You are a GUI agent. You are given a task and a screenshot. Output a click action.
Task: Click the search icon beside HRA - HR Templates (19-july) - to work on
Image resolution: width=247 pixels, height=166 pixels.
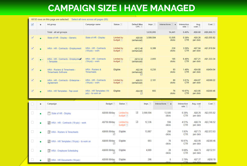click(49, 141)
